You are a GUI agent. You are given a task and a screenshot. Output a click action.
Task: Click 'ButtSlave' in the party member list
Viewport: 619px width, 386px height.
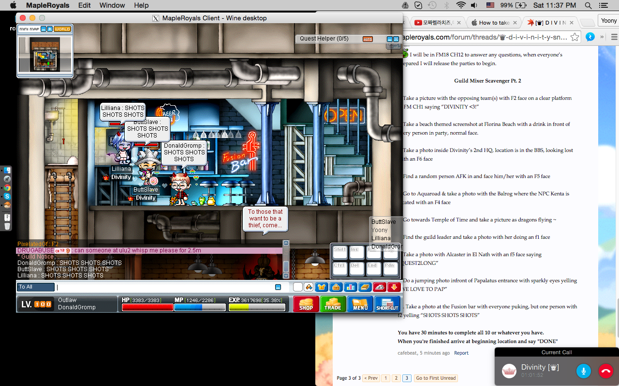(383, 222)
